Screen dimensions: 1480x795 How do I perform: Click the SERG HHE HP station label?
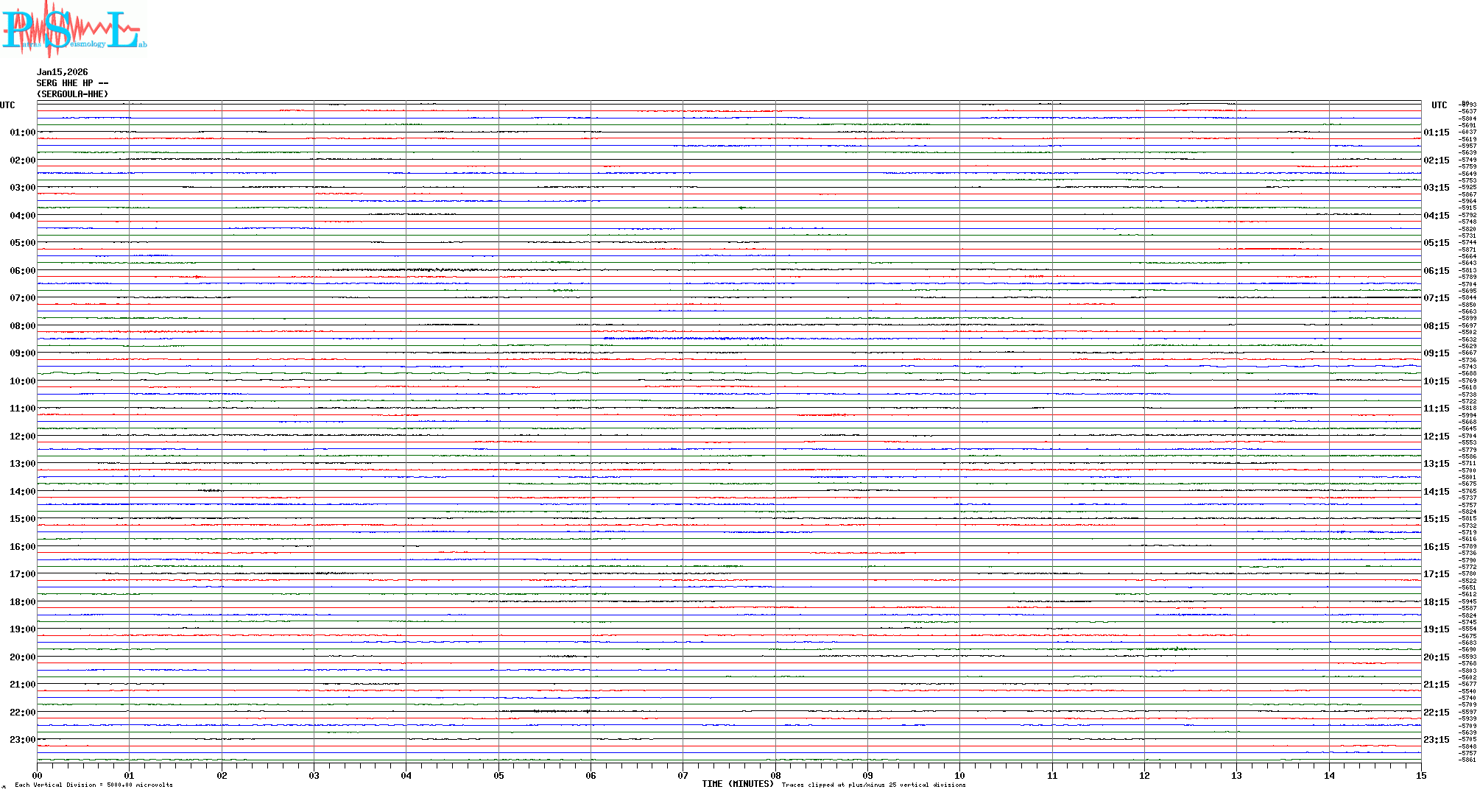pyautogui.click(x=72, y=83)
